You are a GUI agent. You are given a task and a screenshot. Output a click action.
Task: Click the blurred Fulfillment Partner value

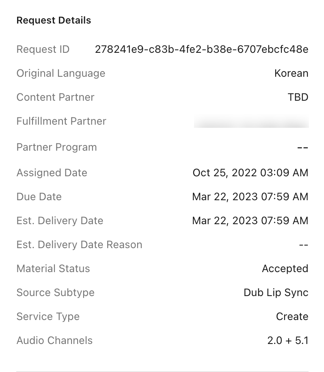[251, 122]
